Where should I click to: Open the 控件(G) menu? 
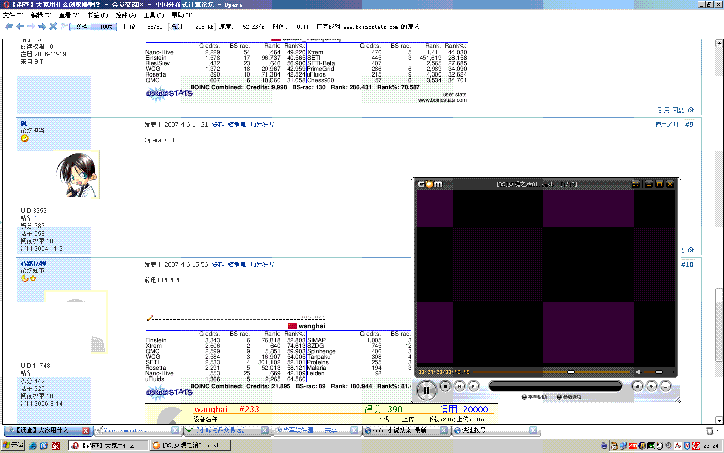pyautogui.click(x=125, y=15)
